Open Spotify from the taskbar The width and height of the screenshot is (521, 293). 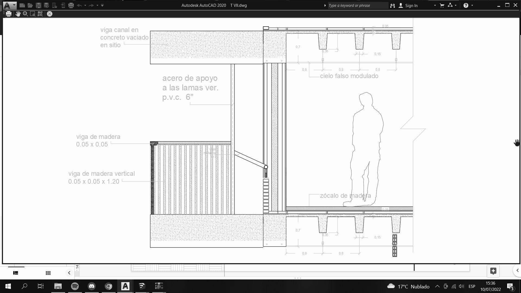75,286
